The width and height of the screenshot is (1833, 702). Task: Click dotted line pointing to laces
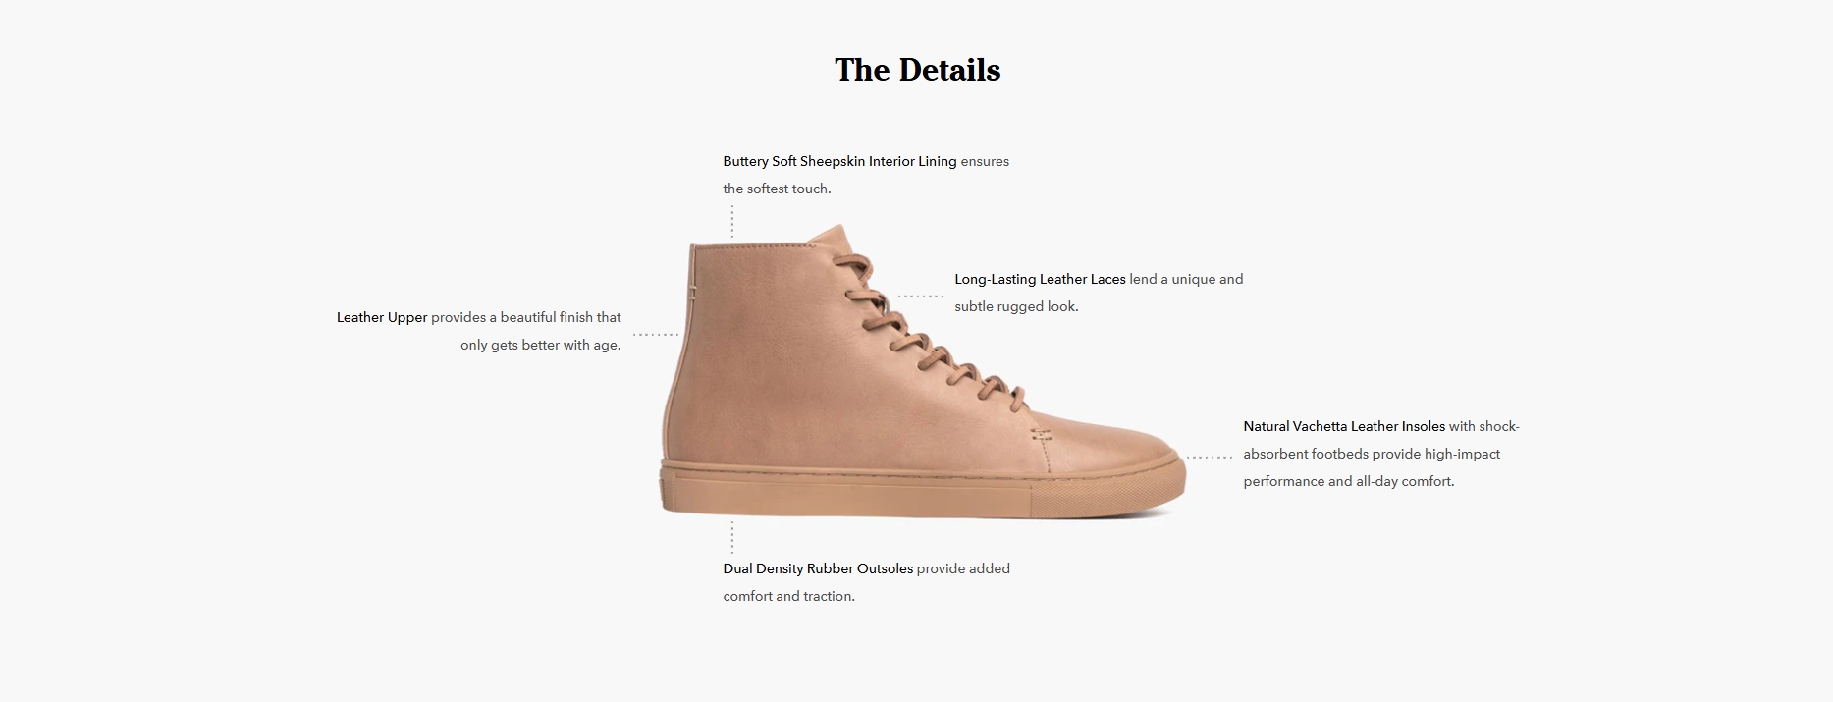pyautogui.click(x=921, y=296)
